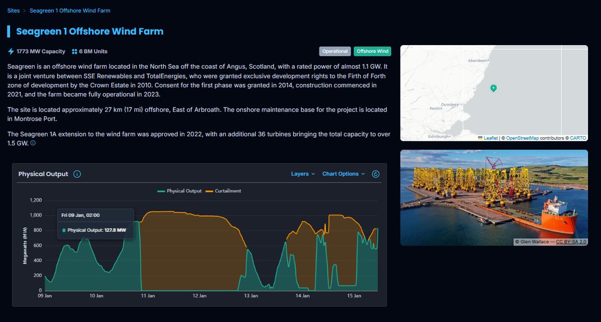Select the 09 Jan x-axis label

click(x=45, y=296)
